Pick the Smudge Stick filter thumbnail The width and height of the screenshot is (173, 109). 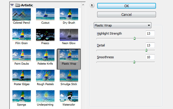click(69, 76)
